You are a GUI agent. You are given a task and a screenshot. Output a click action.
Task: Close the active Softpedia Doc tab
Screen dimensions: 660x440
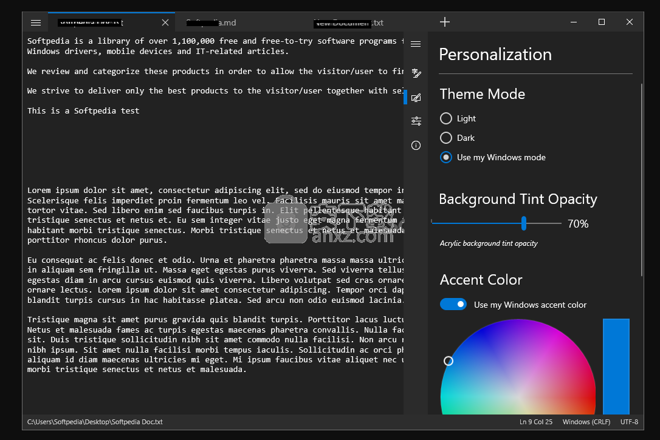(x=165, y=22)
